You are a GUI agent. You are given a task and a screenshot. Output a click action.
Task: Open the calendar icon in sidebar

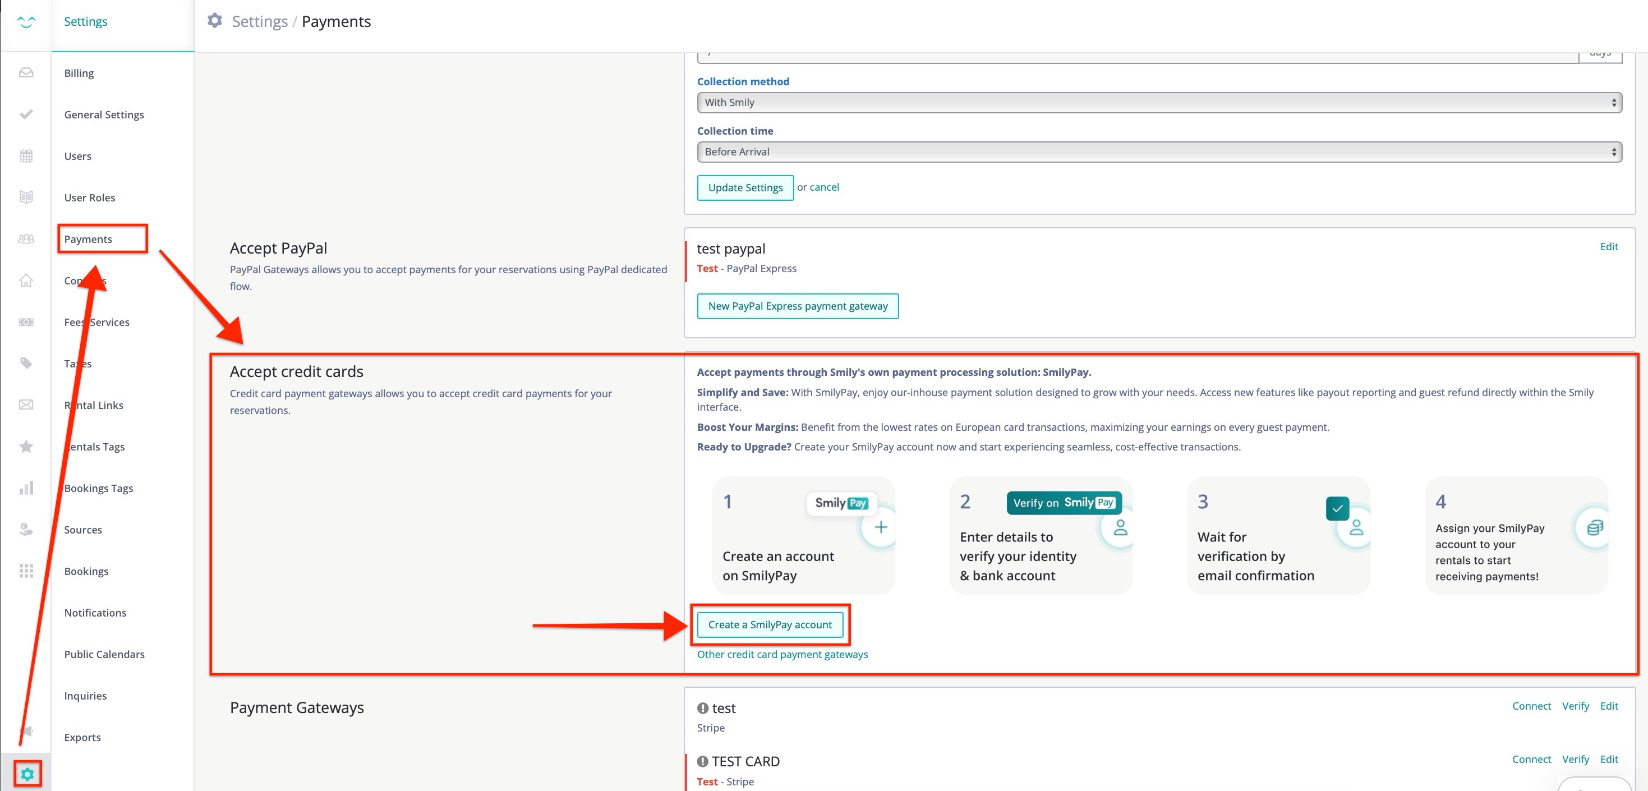[26, 156]
